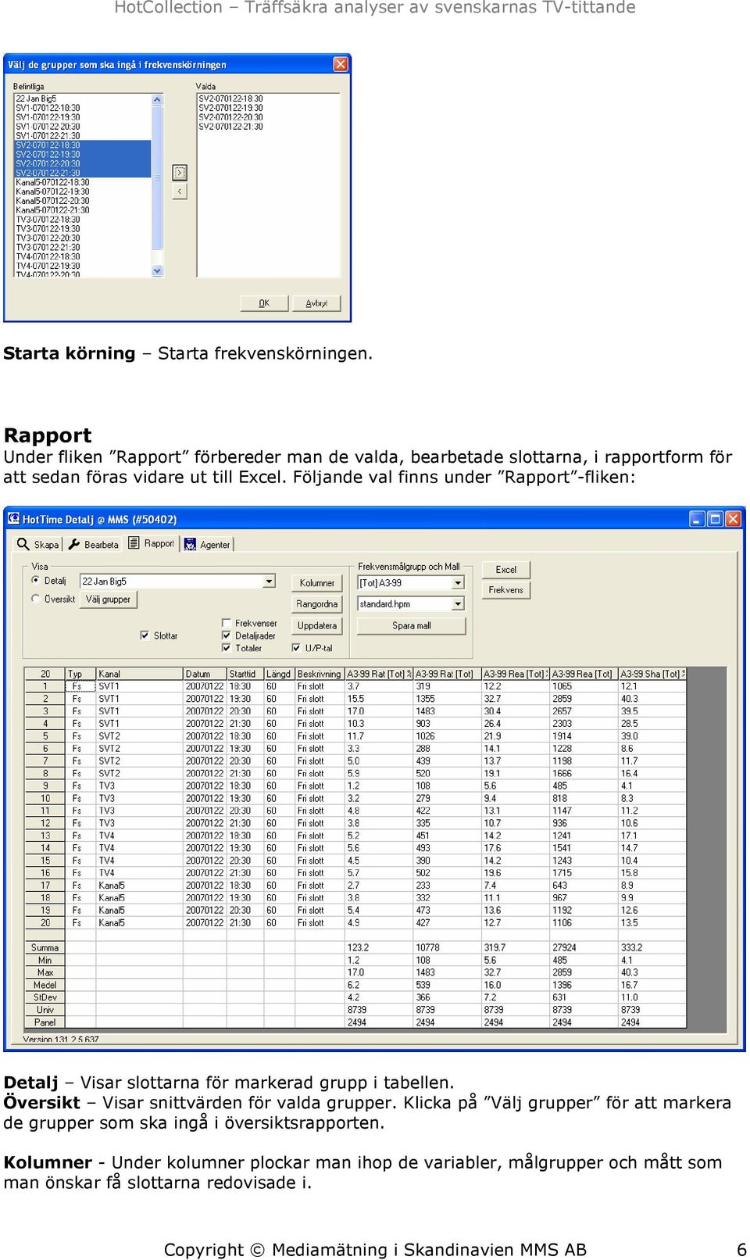The image size is (750, 1260).
Task: Open the standard.hpm template dropdown
Action: coord(458,604)
